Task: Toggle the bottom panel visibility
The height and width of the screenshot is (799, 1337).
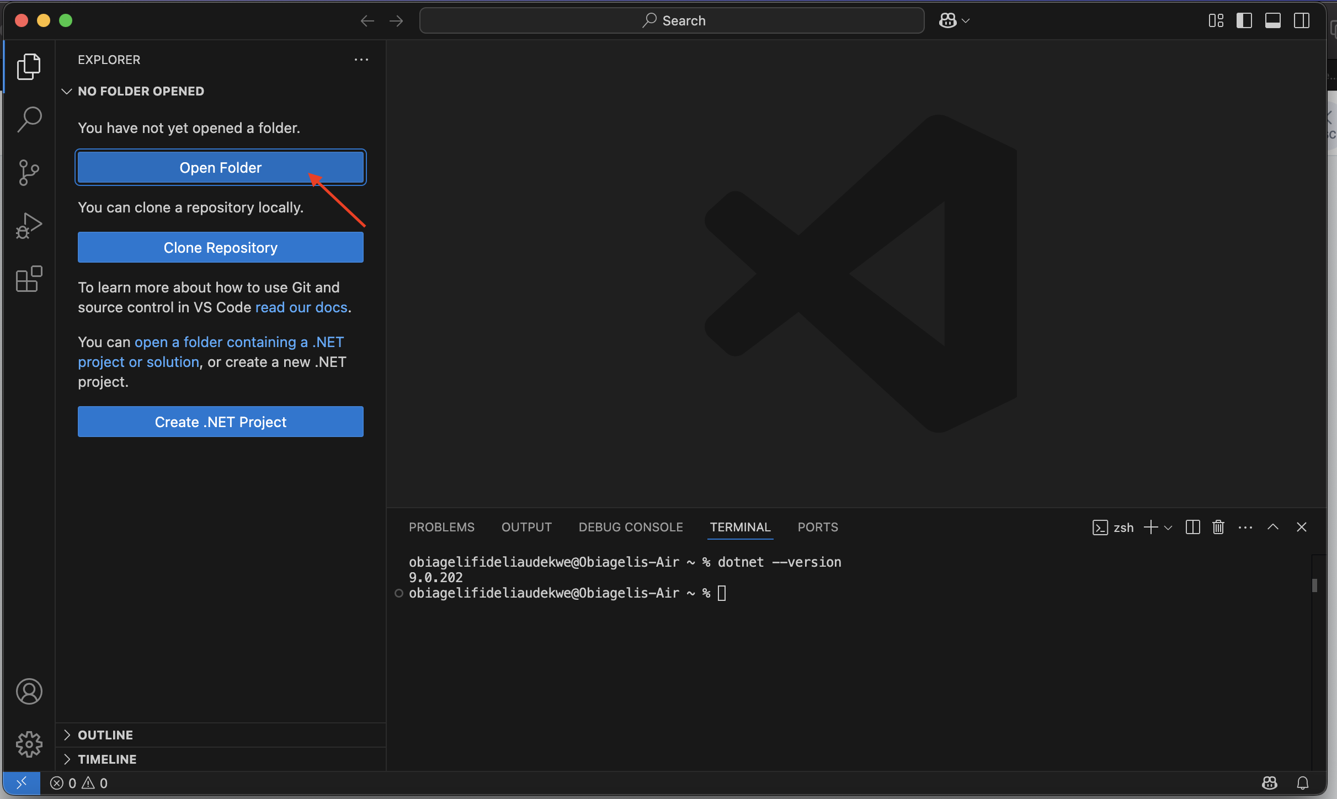Action: click(x=1273, y=21)
